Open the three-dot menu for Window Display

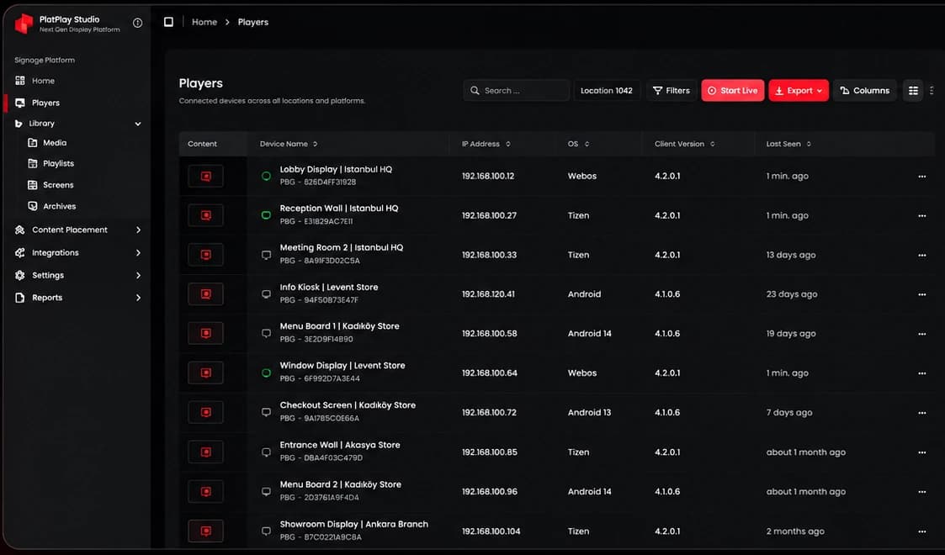[x=921, y=373]
